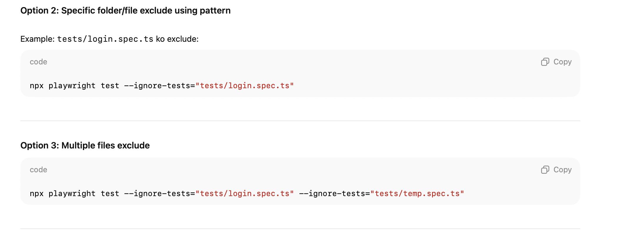Viewport: 637px width, 244px height.
Task: Click the word "npx" in Option 2 command
Action: [37, 86]
